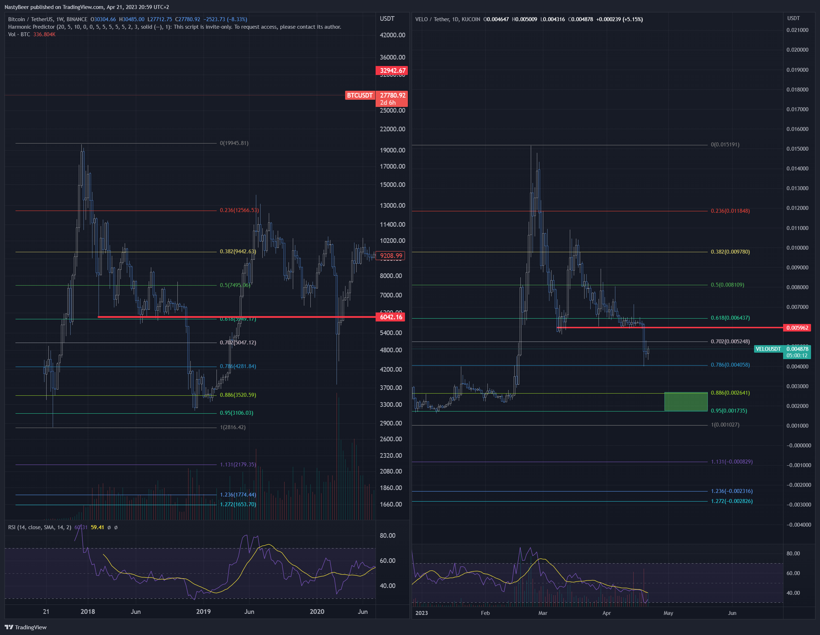
Task: Click the 2019 time axis label
Action: click(204, 612)
